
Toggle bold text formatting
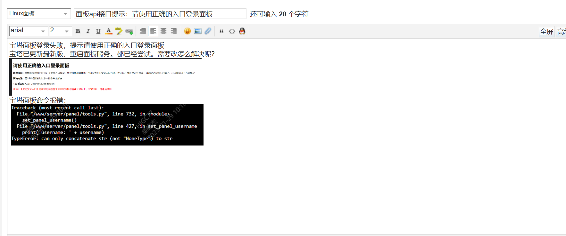pos(78,31)
